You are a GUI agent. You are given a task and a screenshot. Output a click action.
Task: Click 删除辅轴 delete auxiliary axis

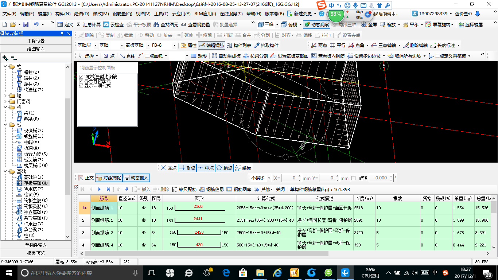point(416,46)
